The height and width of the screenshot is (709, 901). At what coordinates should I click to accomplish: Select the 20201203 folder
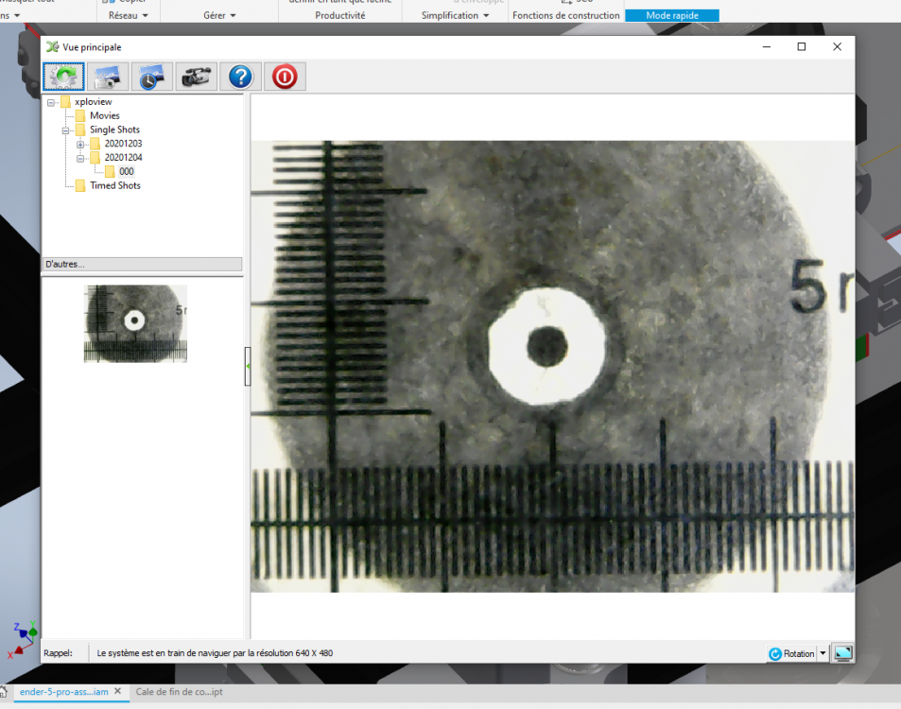pyautogui.click(x=123, y=144)
